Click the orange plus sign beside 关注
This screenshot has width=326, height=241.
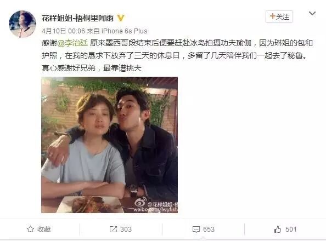point(272,16)
